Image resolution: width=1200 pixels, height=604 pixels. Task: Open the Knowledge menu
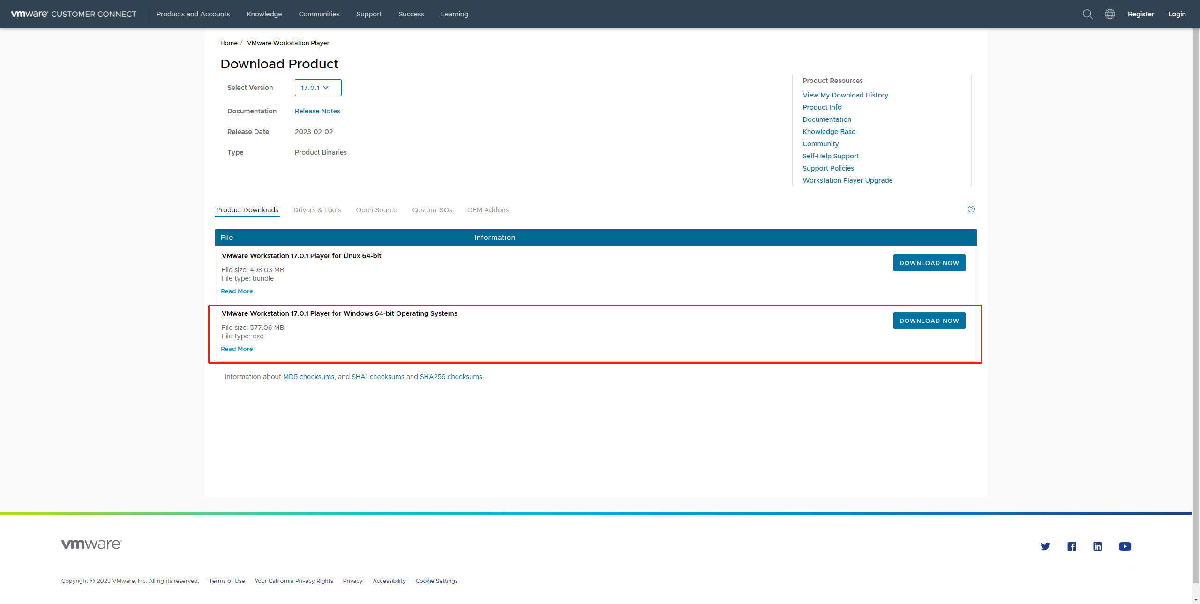(x=264, y=14)
